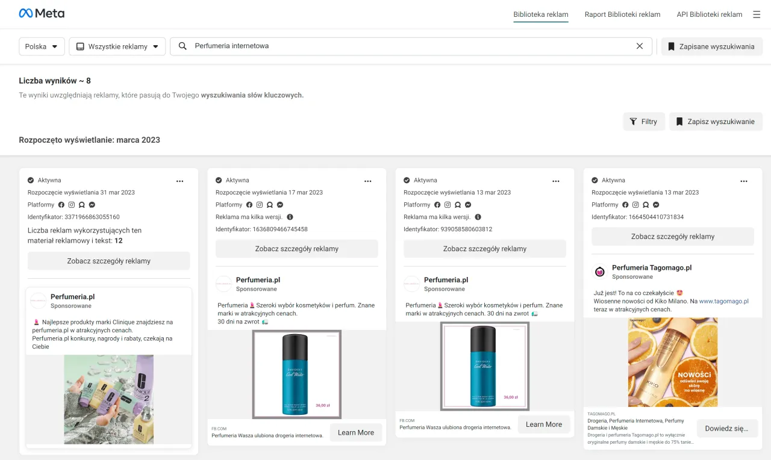The width and height of the screenshot is (771, 460).
Task: Open the three-dot menu on first ad card
Action: (x=179, y=181)
